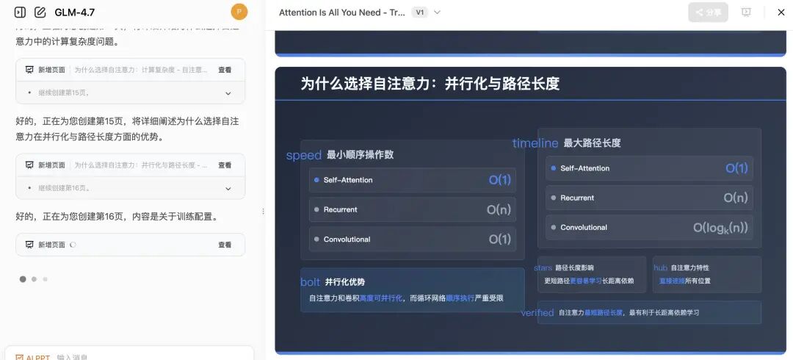Select Self-Attention row under 最小顺序操作数

pos(413,180)
